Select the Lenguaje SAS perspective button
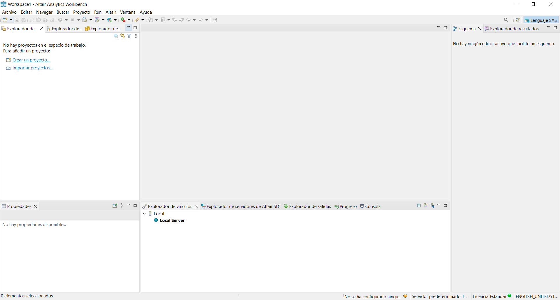The height and width of the screenshot is (300, 560). pyautogui.click(x=541, y=20)
